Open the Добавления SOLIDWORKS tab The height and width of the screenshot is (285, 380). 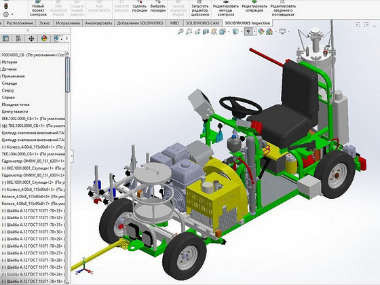tap(140, 23)
